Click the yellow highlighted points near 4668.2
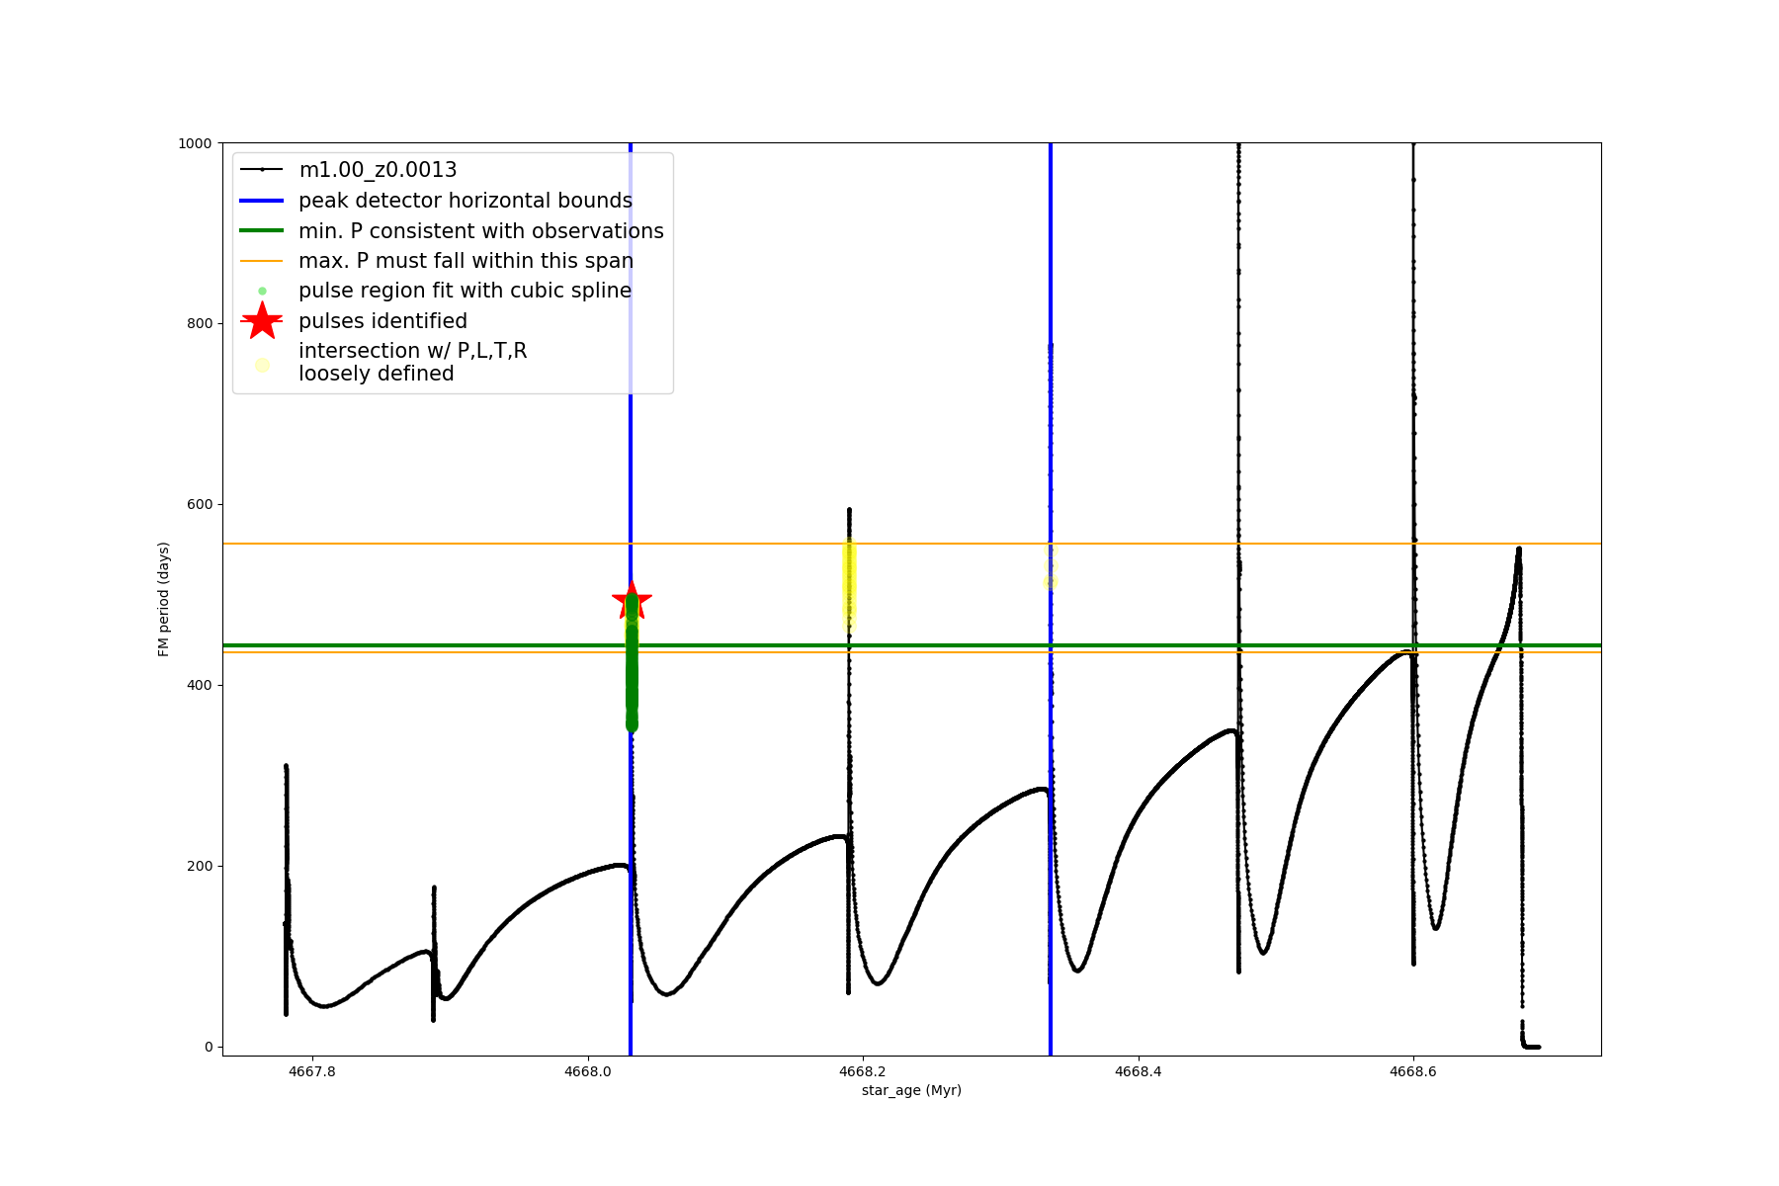The height and width of the screenshot is (1186, 1779). [848, 583]
